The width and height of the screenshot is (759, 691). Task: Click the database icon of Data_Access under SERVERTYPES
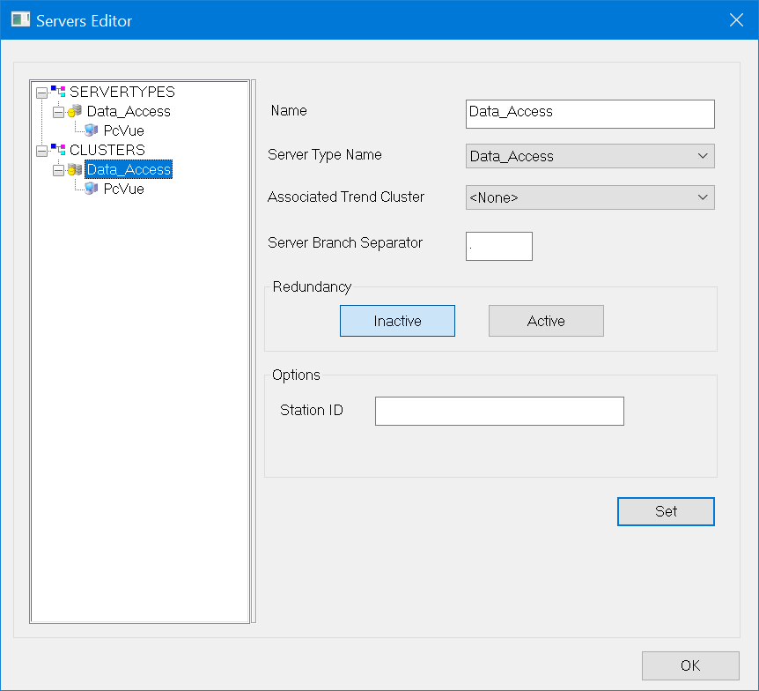[x=76, y=112]
